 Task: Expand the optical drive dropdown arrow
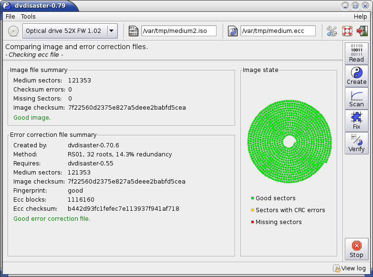point(112,31)
